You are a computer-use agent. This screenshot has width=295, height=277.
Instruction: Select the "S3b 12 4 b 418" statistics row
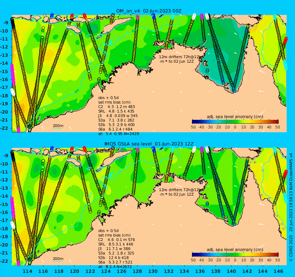(113, 258)
